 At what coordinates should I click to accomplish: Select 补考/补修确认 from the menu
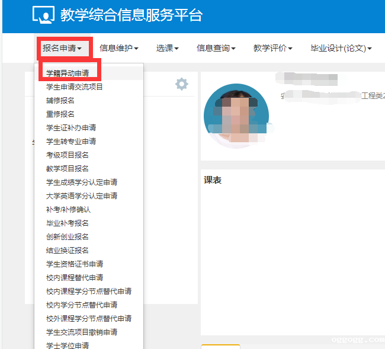(x=69, y=210)
